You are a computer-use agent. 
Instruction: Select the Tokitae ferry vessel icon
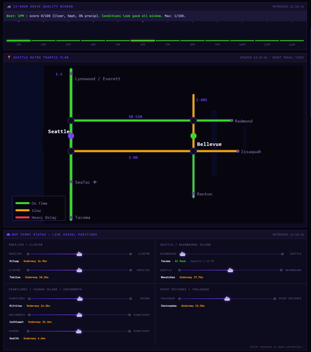click(x=79, y=270)
